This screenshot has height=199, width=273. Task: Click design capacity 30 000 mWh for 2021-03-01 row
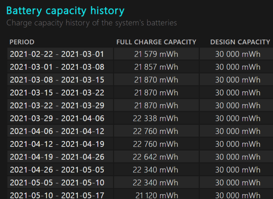click(x=238, y=67)
